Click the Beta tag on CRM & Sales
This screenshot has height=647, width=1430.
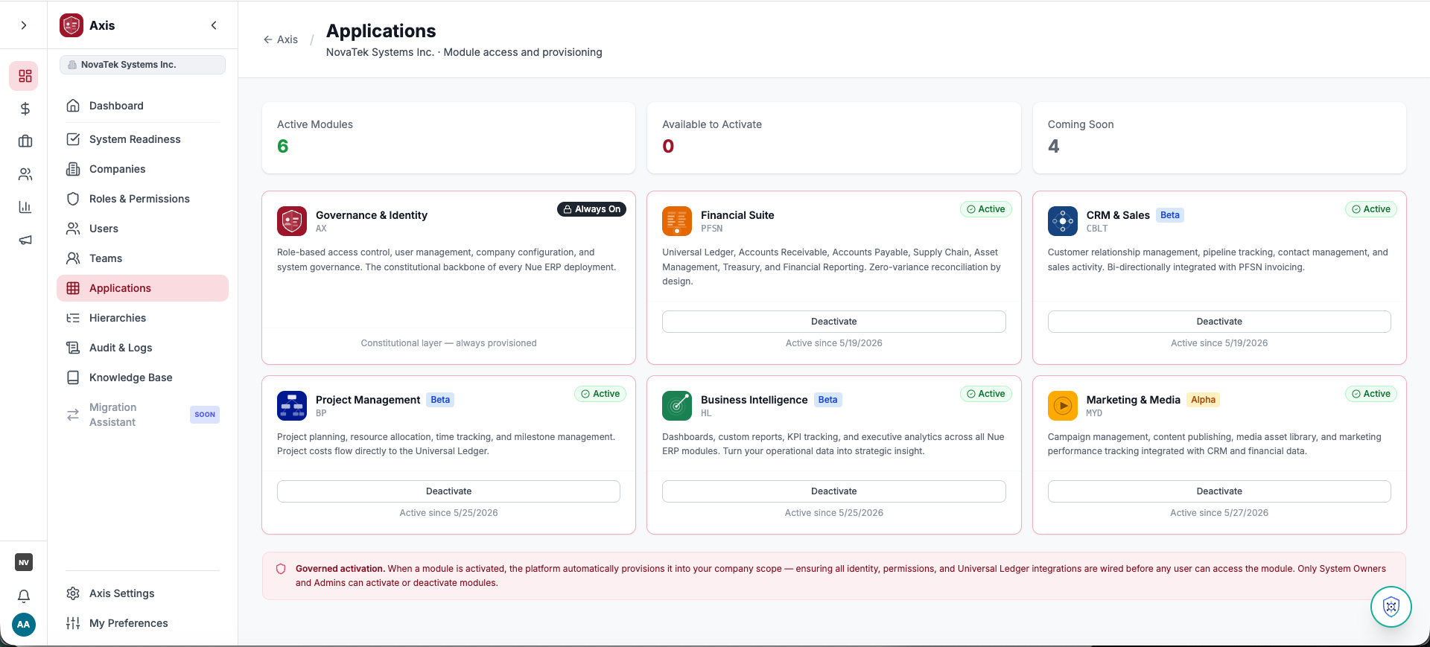click(1170, 215)
